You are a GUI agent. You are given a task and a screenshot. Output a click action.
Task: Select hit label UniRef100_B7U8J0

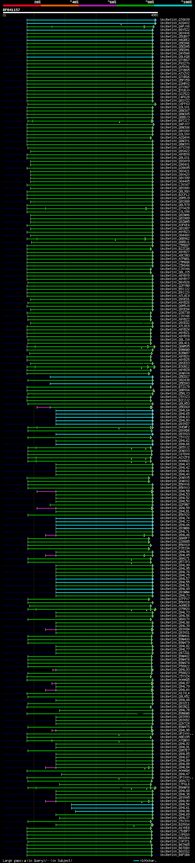175,90
